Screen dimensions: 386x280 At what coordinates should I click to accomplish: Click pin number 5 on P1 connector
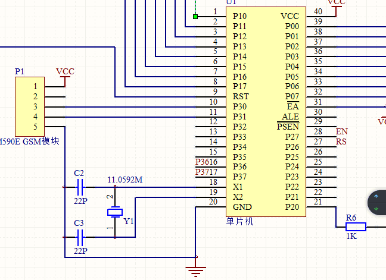tap(36, 127)
